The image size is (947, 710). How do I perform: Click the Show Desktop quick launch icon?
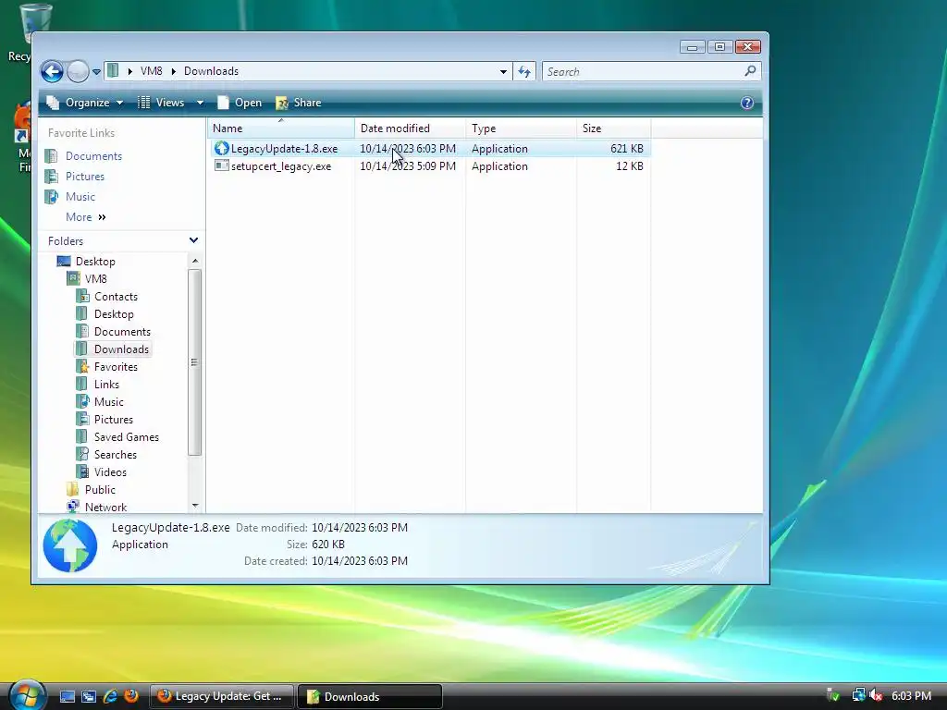click(67, 696)
